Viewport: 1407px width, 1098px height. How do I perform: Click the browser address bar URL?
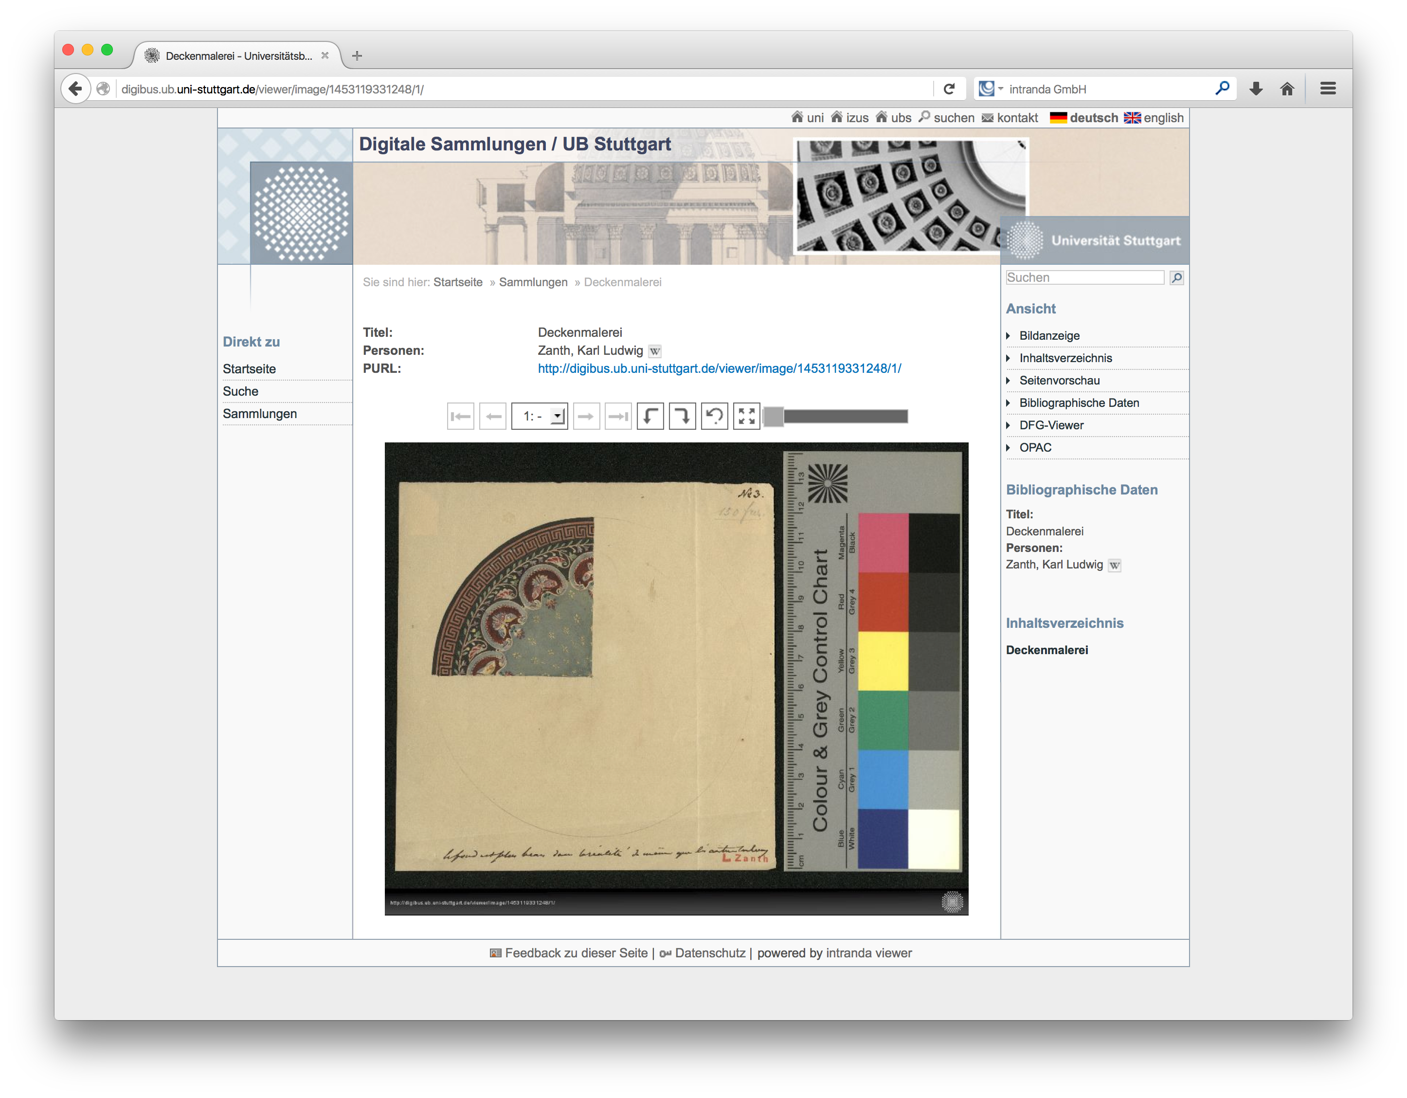[272, 89]
